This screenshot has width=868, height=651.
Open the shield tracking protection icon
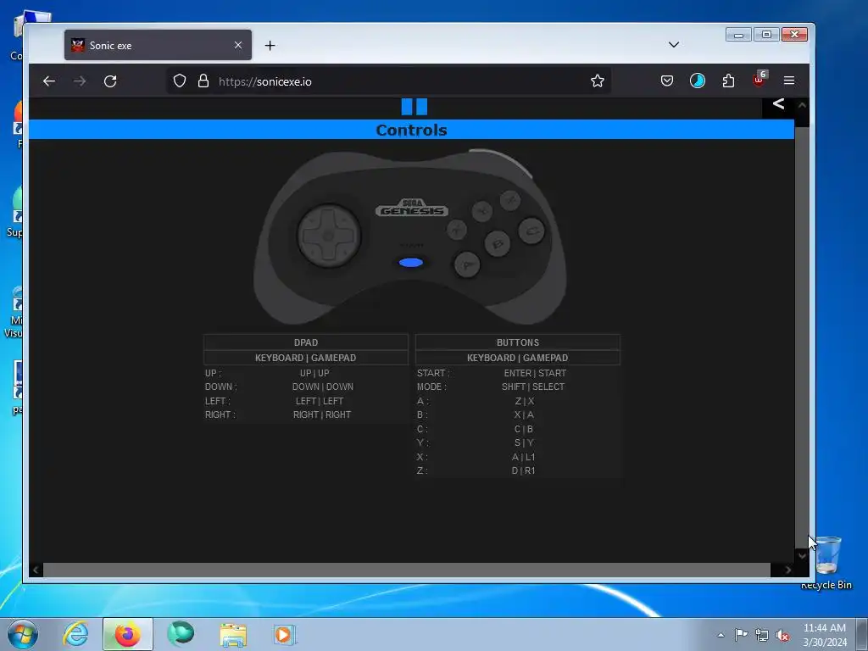[x=180, y=81]
